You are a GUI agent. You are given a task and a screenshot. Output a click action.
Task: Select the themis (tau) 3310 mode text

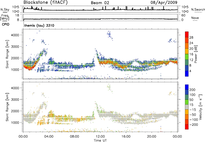pos(39,25)
